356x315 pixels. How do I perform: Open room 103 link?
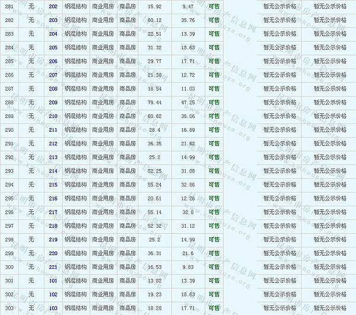53,308
